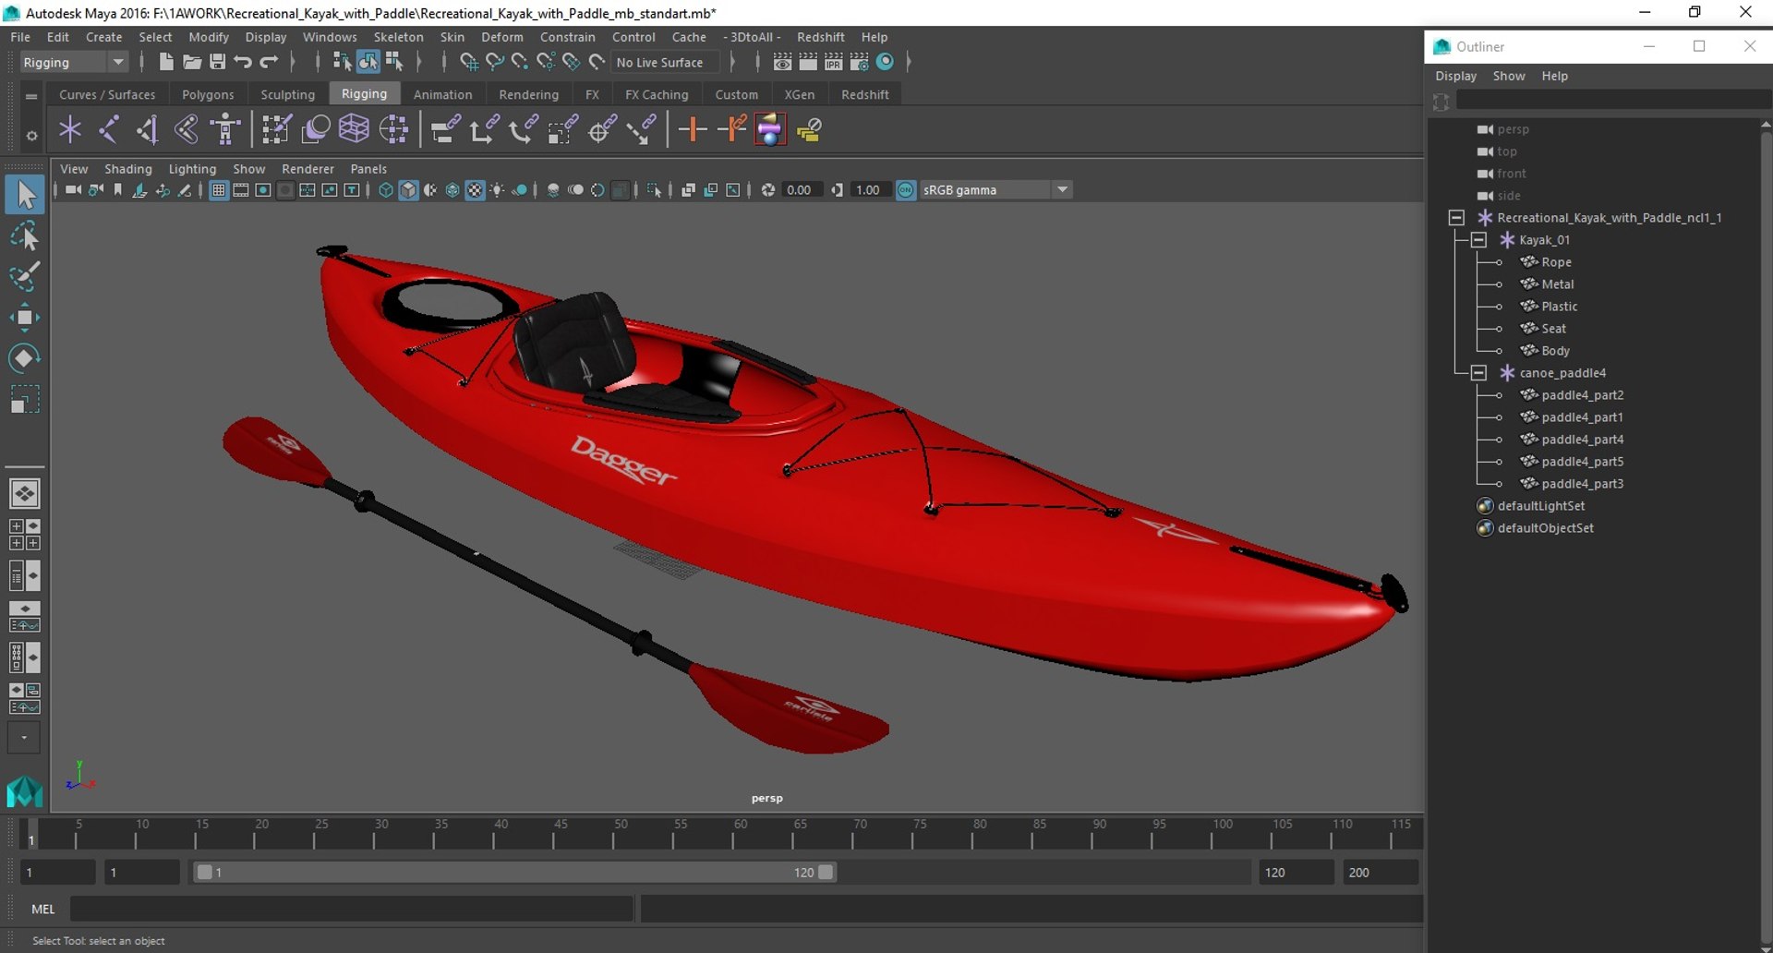Collapse Recreational_Kayak_with_Paddle_ncl1_1 node in Outliner

coord(1456,218)
